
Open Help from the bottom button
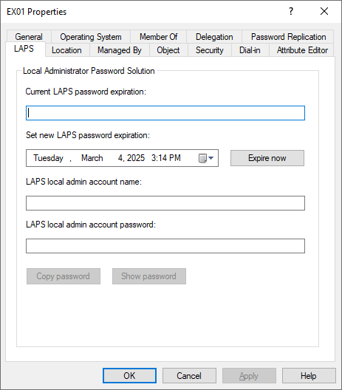click(x=309, y=375)
